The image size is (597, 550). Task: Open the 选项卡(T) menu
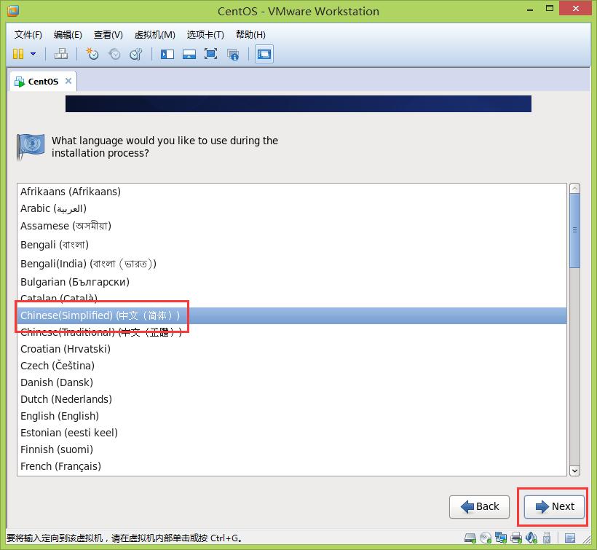205,35
